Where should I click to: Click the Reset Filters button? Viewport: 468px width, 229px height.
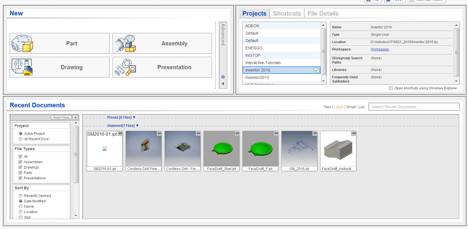point(61,117)
